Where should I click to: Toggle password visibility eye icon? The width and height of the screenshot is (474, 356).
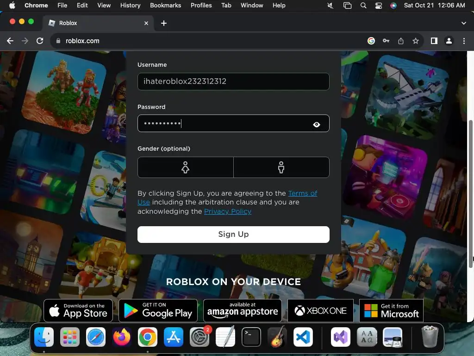pyautogui.click(x=316, y=124)
